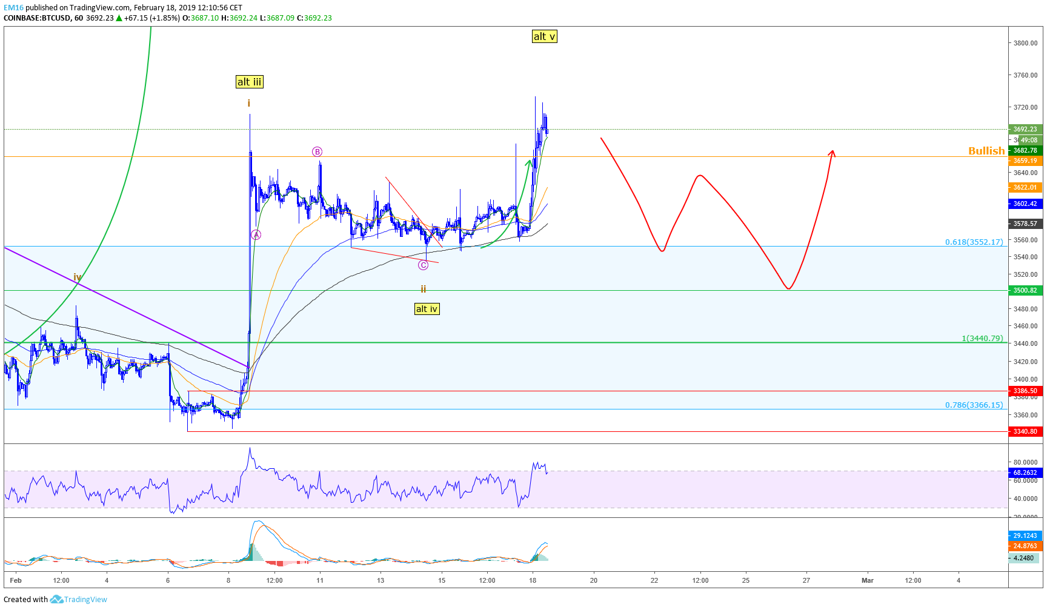
Task: Click the orange 3659.19 price tag
Action: point(1025,161)
